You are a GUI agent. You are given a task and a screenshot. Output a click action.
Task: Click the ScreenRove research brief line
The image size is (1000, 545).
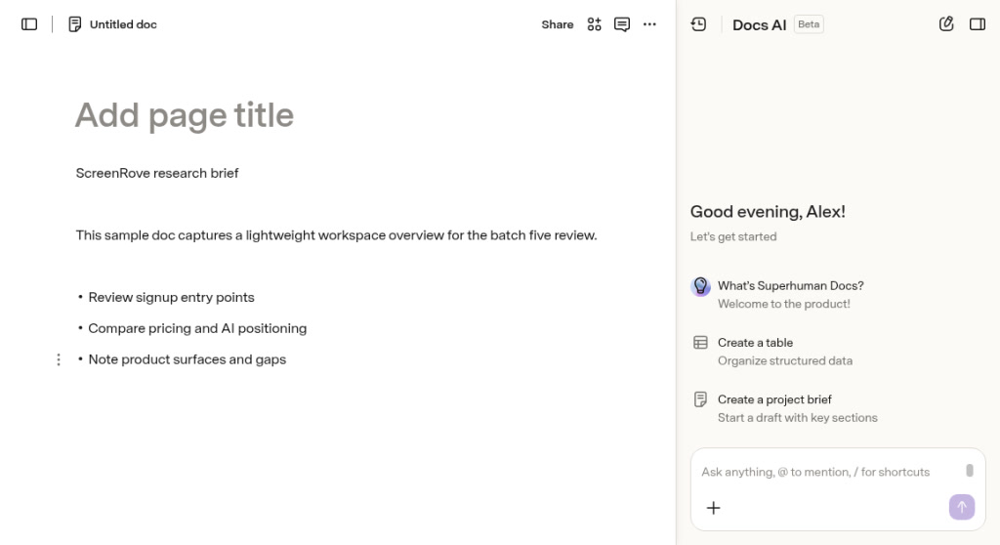pos(157,173)
